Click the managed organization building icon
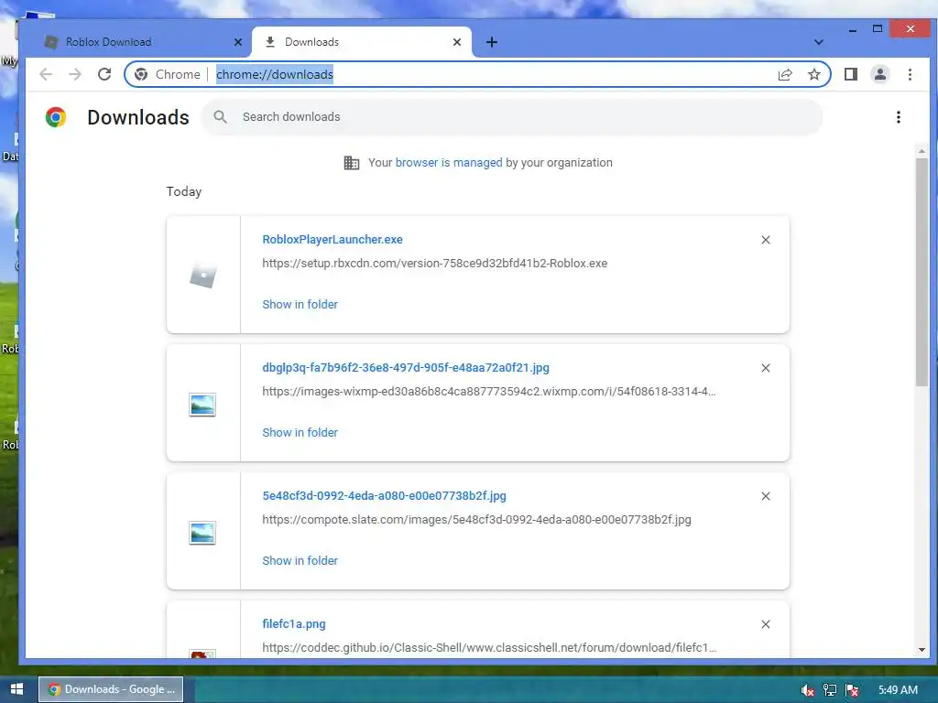 352,163
